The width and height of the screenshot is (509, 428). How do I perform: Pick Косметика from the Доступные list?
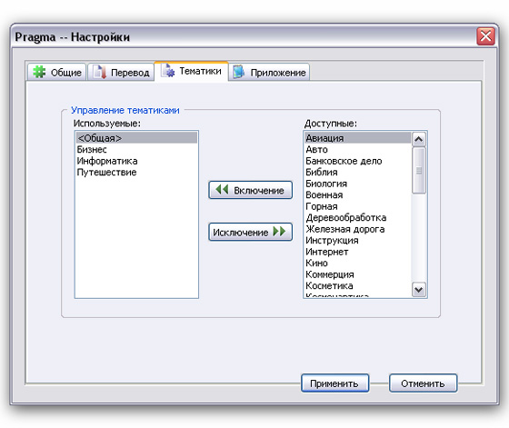[x=358, y=285]
